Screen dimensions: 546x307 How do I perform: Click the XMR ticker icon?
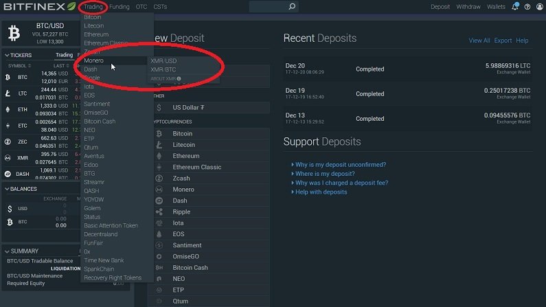tap(8, 158)
